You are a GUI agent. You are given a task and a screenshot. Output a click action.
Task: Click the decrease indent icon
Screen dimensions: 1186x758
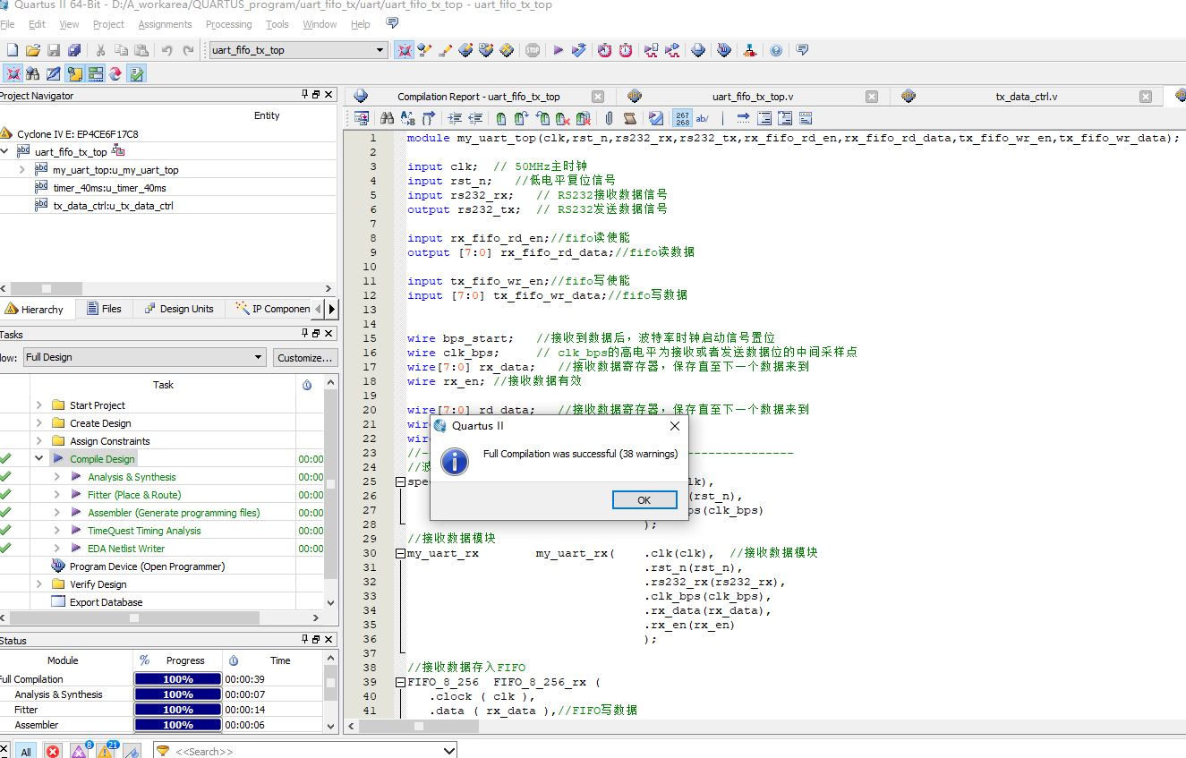pyautogui.click(x=476, y=118)
